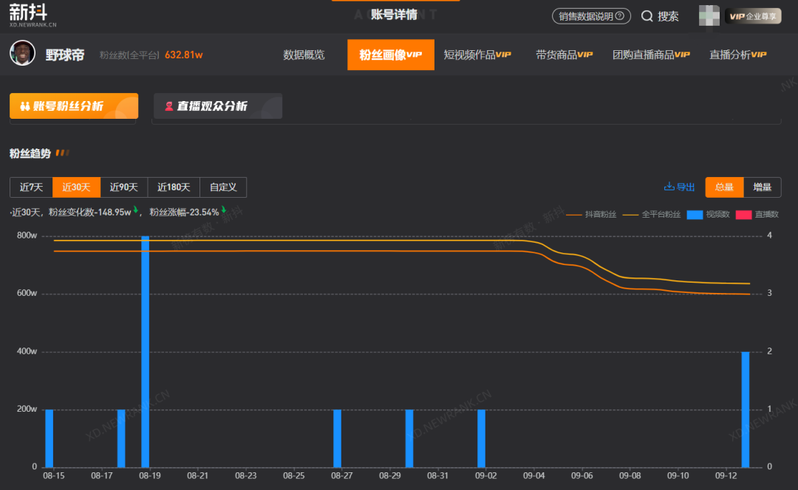Select the 近90天 time range
Screen dimensions: 798x490
tap(124, 187)
